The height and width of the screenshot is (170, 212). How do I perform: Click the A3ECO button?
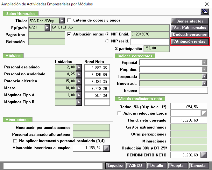[136, 166]
